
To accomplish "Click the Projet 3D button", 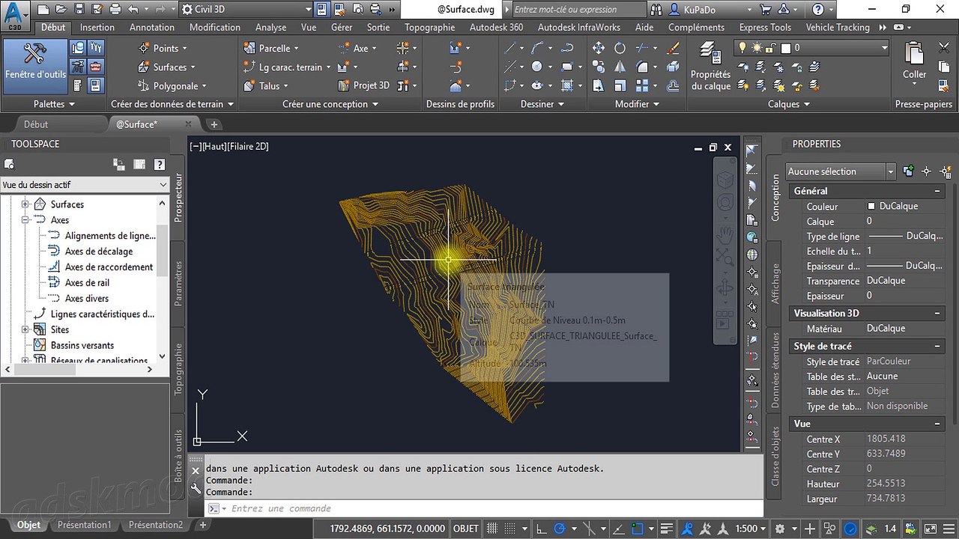I will pos(365,86).
